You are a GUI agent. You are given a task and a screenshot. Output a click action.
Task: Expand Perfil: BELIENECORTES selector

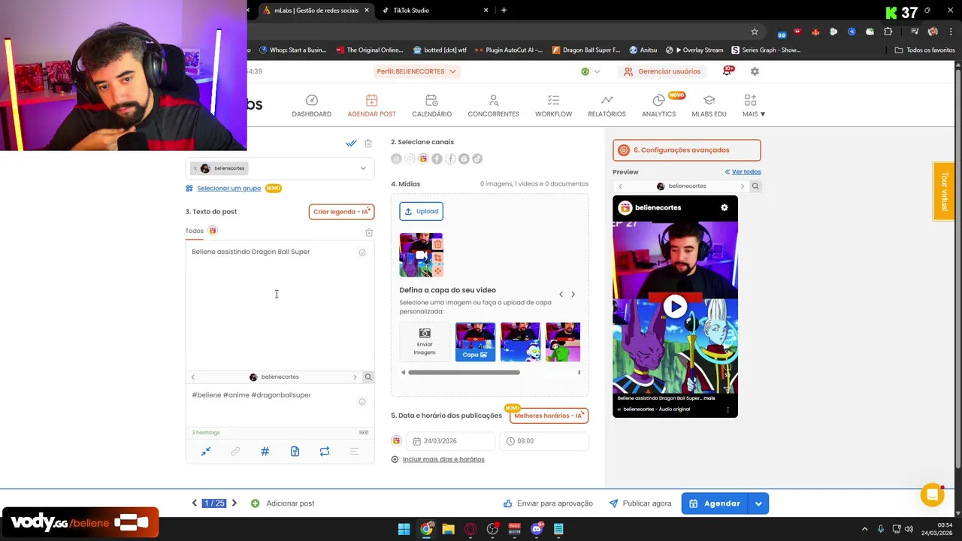417,71
